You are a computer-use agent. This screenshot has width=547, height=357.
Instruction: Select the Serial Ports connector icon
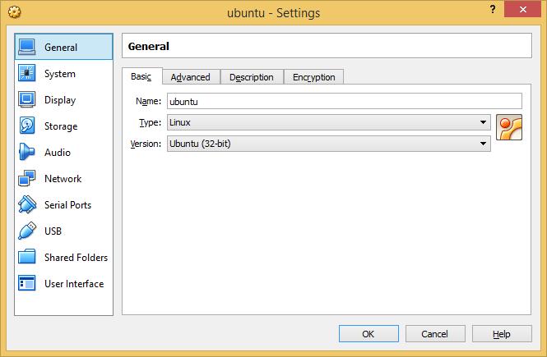27,204
